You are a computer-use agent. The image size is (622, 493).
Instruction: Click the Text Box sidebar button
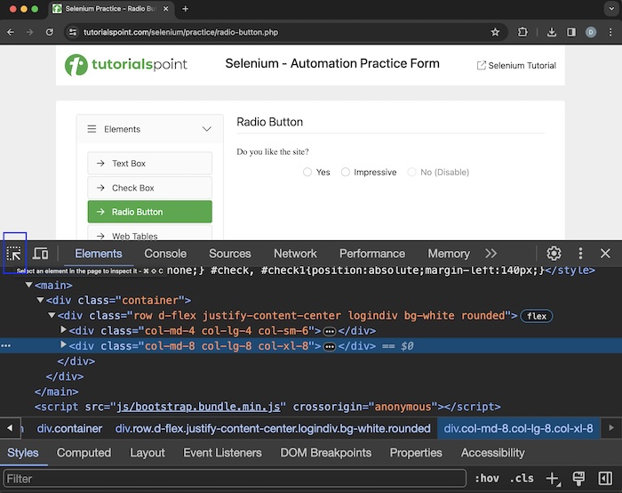(149, 164)
